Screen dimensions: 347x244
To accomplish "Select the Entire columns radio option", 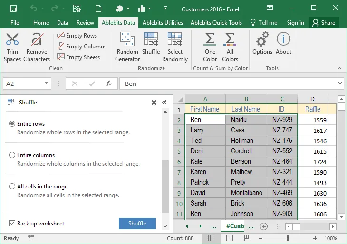I will click(12, 155).
